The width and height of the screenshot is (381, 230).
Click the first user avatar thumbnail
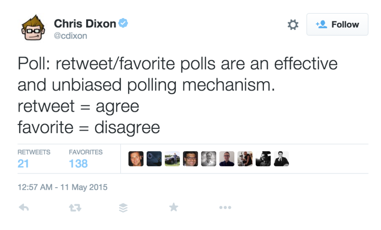[136, 159]
